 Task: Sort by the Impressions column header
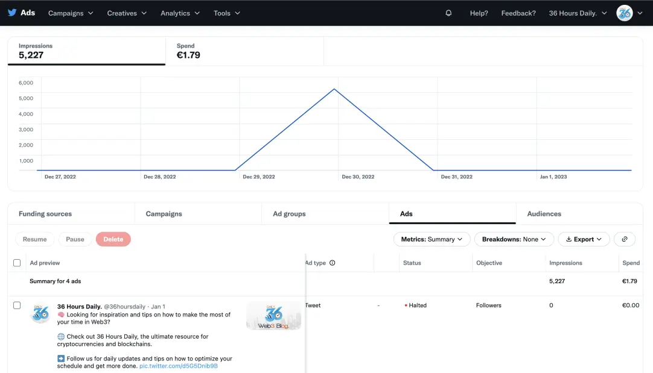click(565, 263)
